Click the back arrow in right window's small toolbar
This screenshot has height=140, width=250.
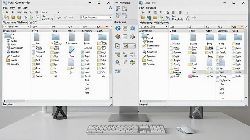coord(143,12)
